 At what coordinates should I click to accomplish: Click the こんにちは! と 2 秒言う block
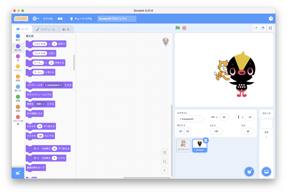point(46,44)
